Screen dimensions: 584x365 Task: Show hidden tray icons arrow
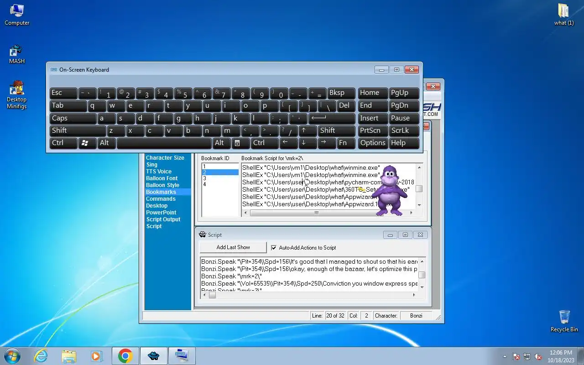point(505,356)
